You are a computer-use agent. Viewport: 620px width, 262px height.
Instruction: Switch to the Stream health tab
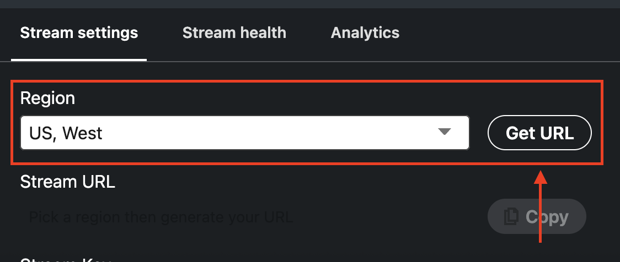click(234, 33)
